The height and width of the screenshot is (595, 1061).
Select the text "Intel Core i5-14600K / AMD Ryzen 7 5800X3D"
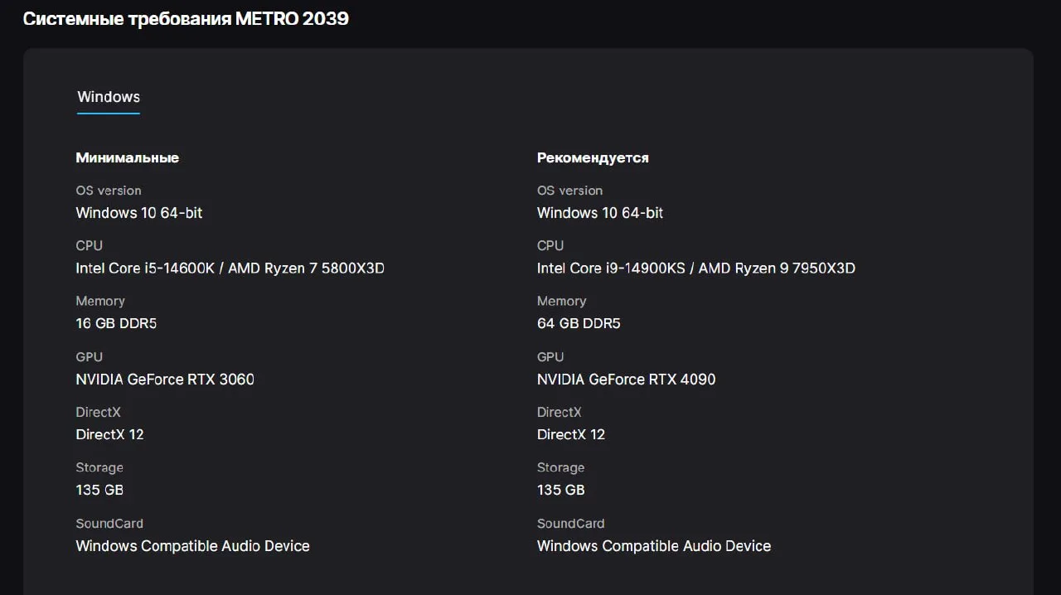pos(230,268)
